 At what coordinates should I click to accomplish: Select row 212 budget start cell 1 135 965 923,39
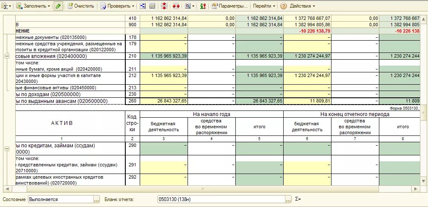click(x=164, y=78)
